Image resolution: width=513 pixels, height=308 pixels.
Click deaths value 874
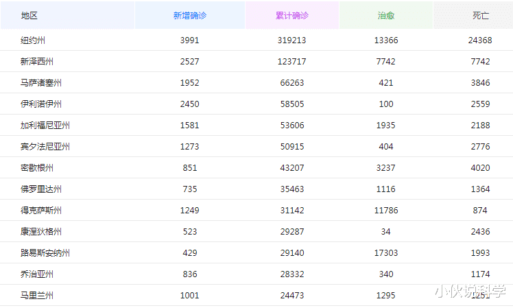tap(480, 211)
